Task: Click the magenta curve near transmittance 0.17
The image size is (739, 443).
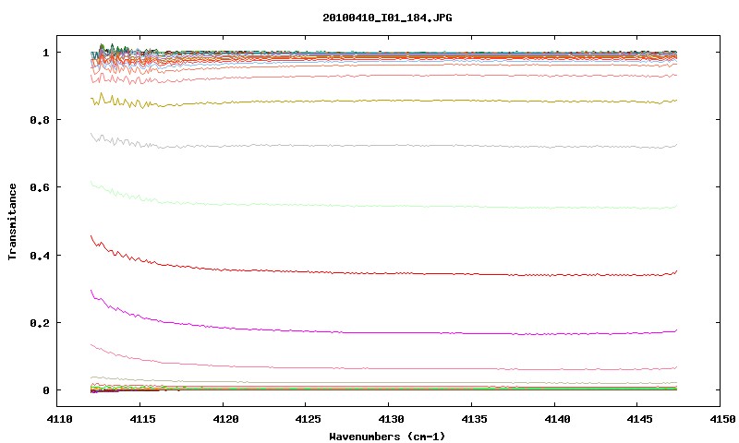Action: pos(386,333)
